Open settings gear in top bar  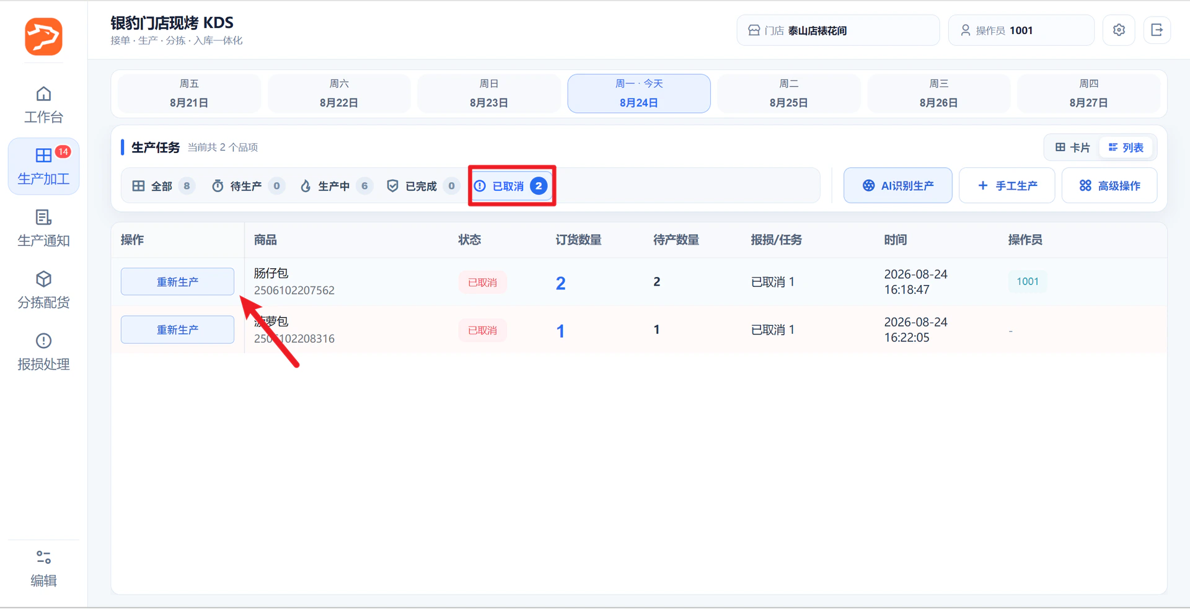pos(1119,30)
